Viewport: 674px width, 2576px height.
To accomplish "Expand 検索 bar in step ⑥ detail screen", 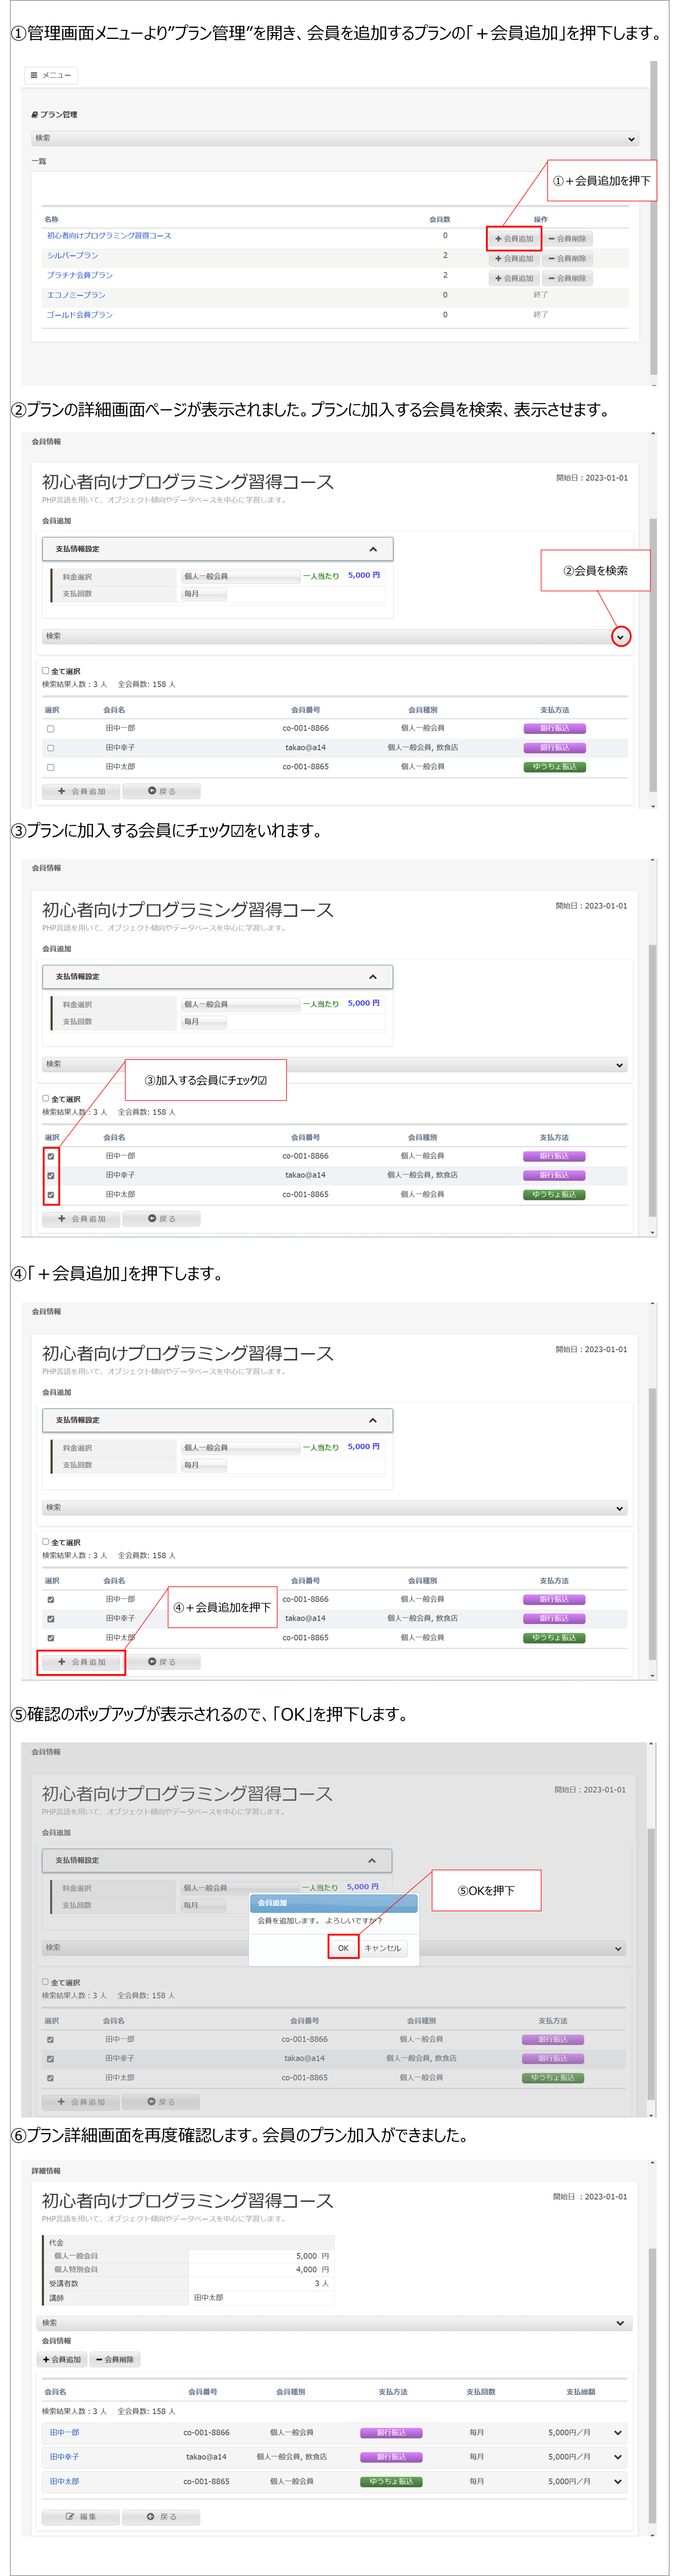I will click(335, 2324).
